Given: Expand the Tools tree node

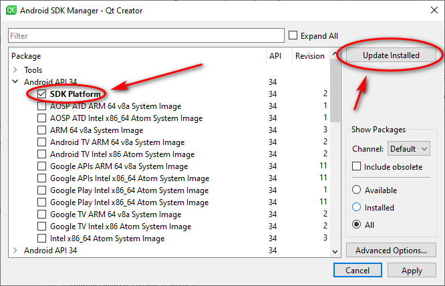Looking at the screenshot, I should pyautogui.click(x=15, y=70).
